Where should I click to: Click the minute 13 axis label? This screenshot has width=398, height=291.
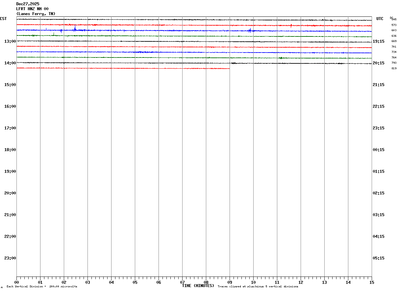click(324, 282)
